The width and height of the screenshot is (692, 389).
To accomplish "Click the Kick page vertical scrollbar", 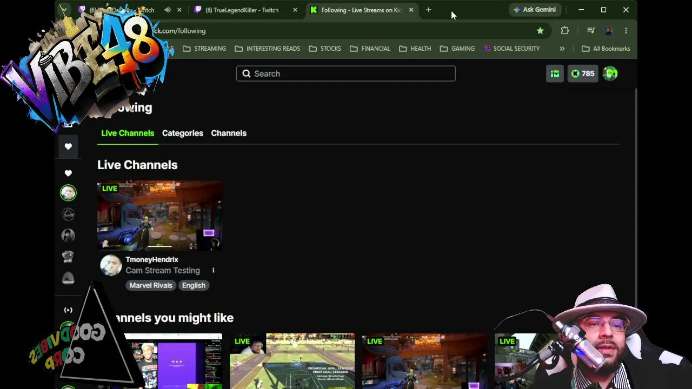I will coord(635,197).
